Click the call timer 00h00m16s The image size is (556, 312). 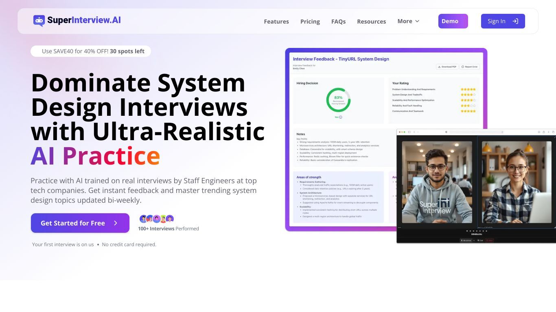(x=477, y=234)
